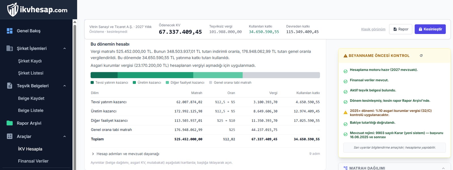Select İKV Hesapla in the sidebar
This screenshot has height=170, width=453.
coord(30,149)
